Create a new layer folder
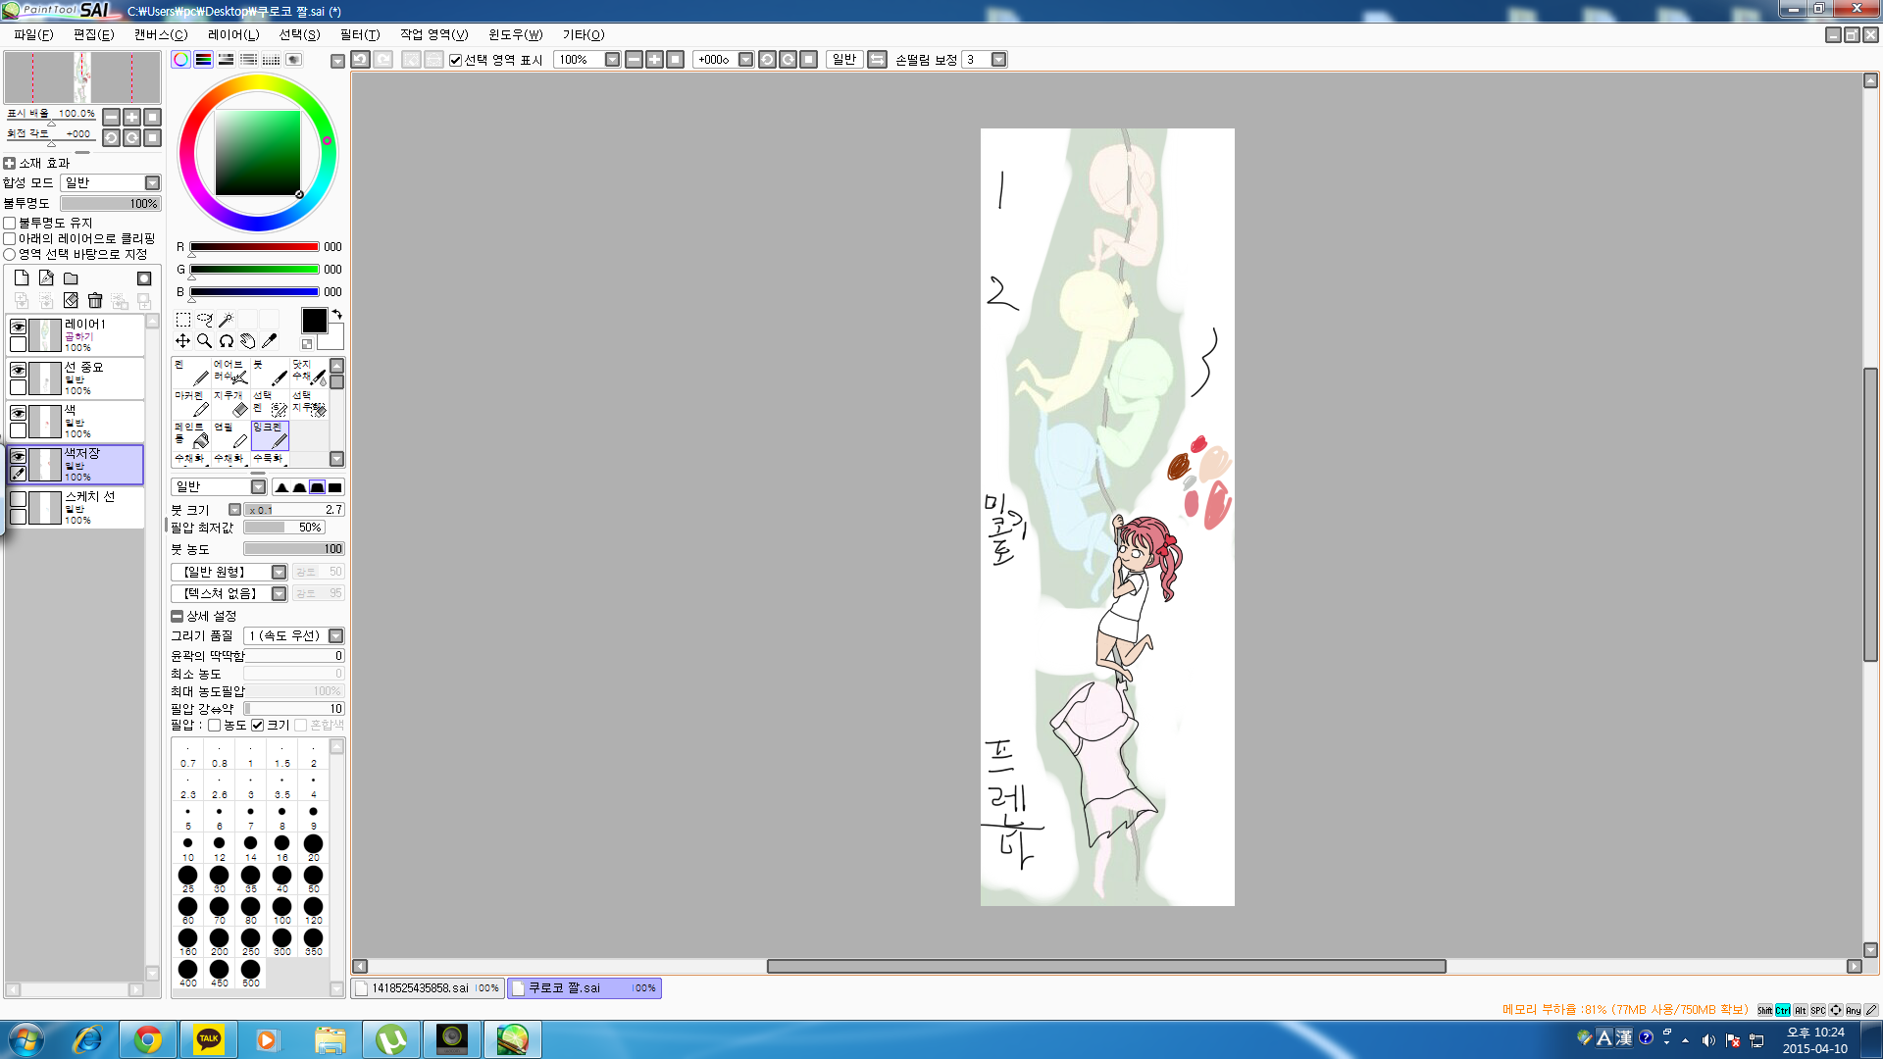Screen dimensions: 1883x1059 click(x=71, y=278)
